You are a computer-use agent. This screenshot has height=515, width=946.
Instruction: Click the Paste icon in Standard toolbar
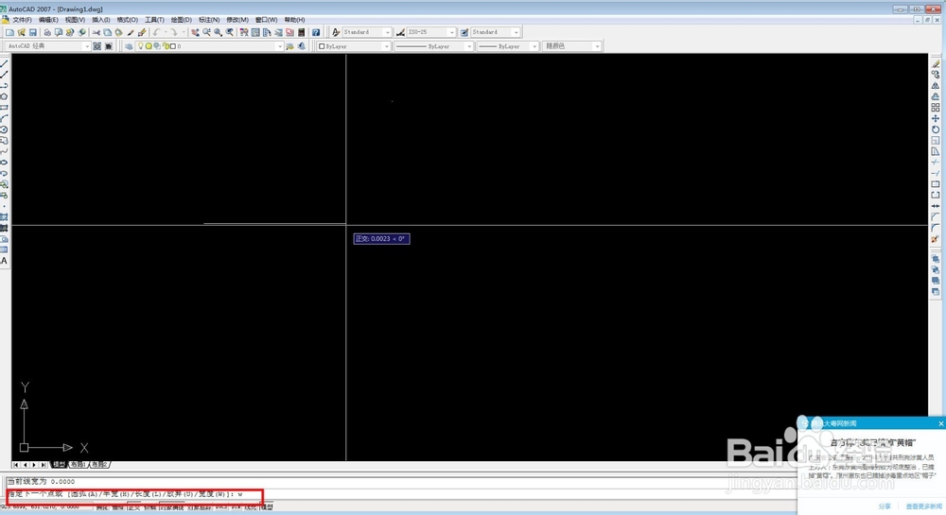pyautogui.click(x=118, y=32)
